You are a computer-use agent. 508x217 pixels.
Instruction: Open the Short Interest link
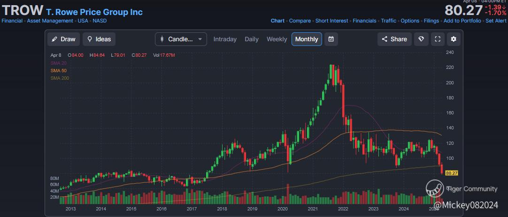(331, 21)
